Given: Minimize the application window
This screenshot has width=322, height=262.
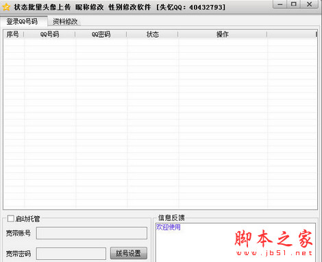Looking at the screenshot, I should [280, 5].
